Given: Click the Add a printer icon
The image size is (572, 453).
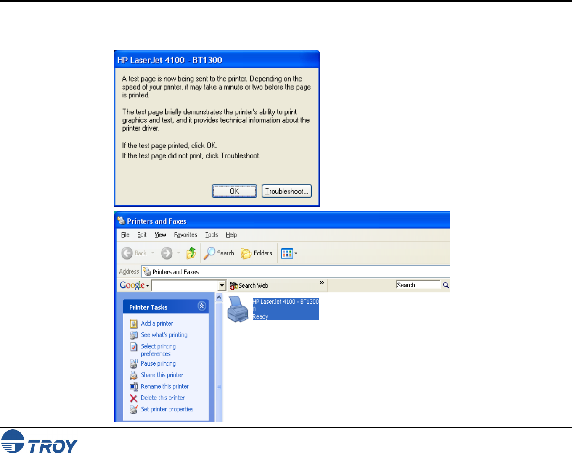Looking at the screenshot, I should tap(133, 324).
